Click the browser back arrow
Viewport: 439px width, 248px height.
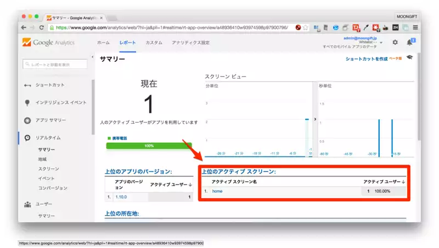click(24, 27)
